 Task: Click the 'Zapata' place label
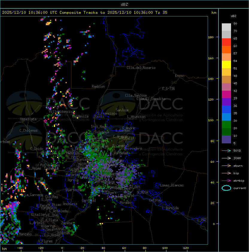tap(66, 223)
